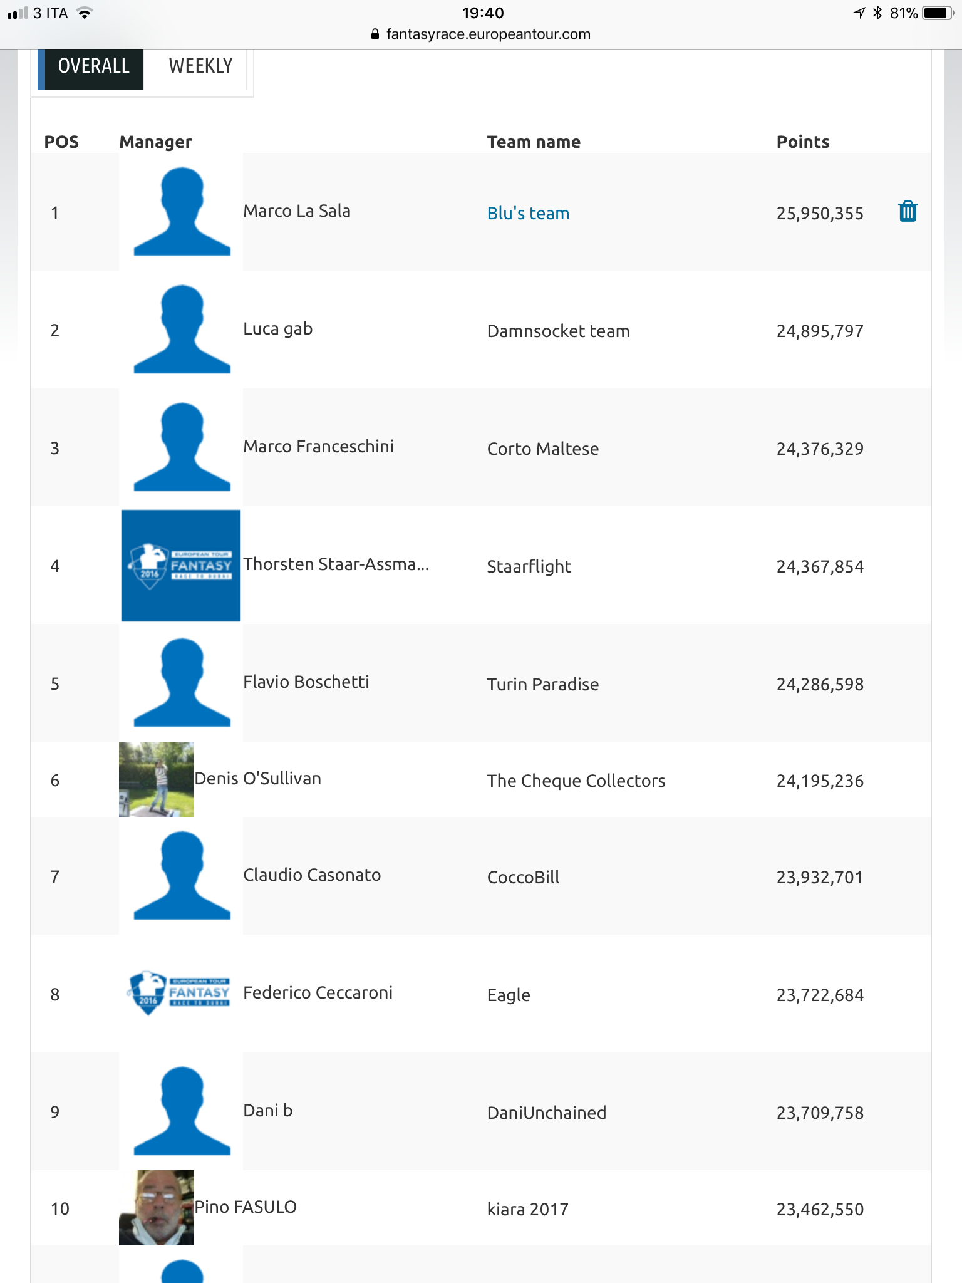Image resolution: width=962 pixels, height=1283 pixels.
Task: Select Claudio Casonato's avatar icon
Action: (x=182, y=876)
